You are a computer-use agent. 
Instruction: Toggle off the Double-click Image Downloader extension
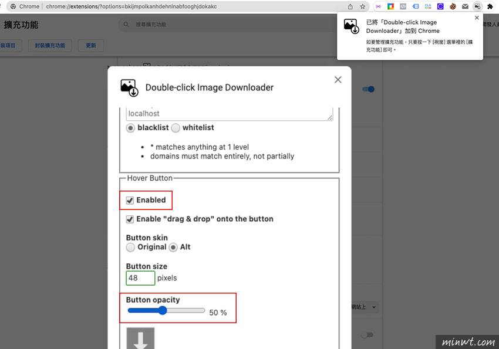pyautogui.click(x=368, y=89)
